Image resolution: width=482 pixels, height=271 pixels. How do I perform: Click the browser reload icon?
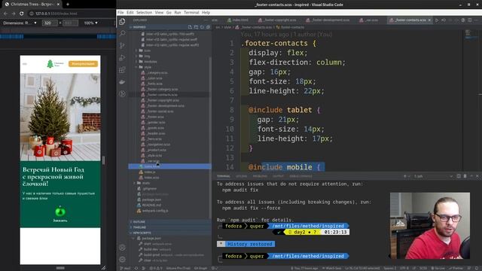click(x=22, y=14)
